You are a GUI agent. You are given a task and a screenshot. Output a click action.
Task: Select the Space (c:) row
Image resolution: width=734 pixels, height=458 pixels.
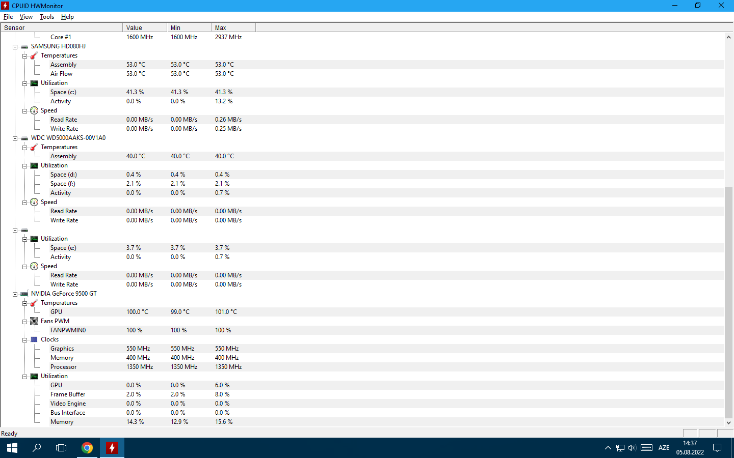coord(362,92)
